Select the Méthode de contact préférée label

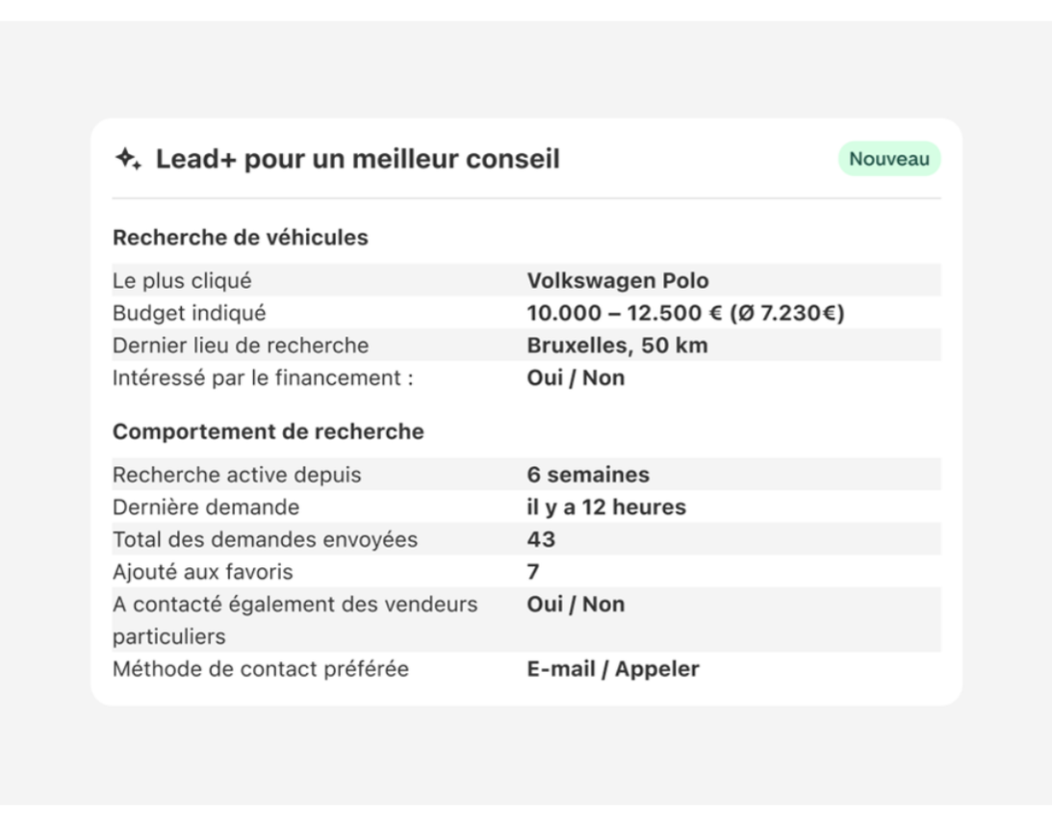point(260,669)
